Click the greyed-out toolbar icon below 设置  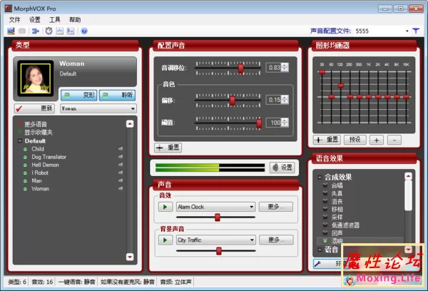click(x=22, y=31)
